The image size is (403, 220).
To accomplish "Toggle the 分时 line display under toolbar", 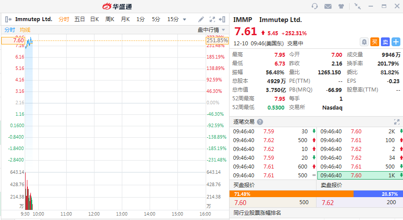I will pos(10,29).
